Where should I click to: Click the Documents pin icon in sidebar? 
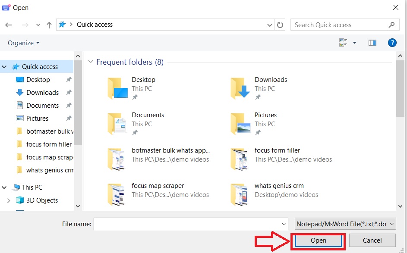[x=69, y=106]
